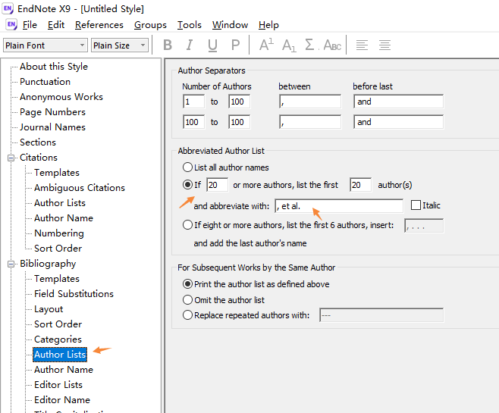
Task: Click first row starting author number field
Action: (x=193, y=102)
